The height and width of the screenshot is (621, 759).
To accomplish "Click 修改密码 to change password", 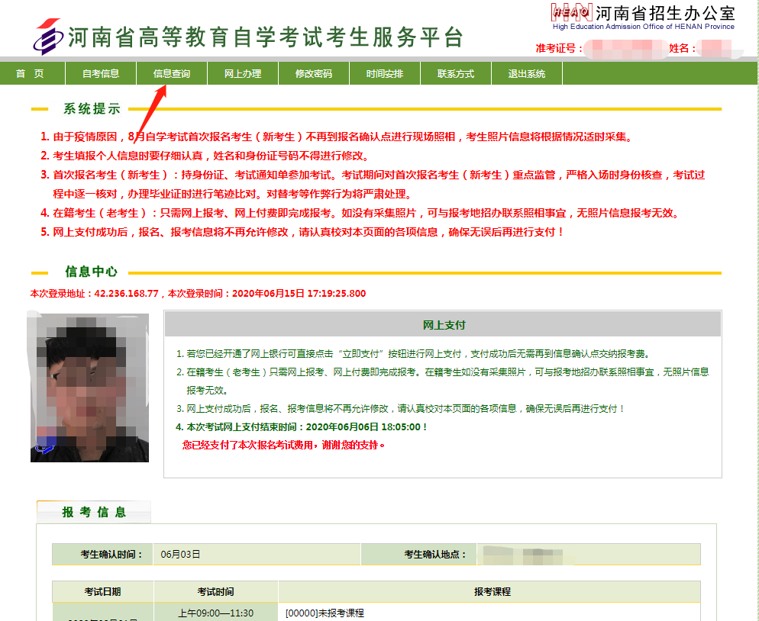I will tap(314, 74).
